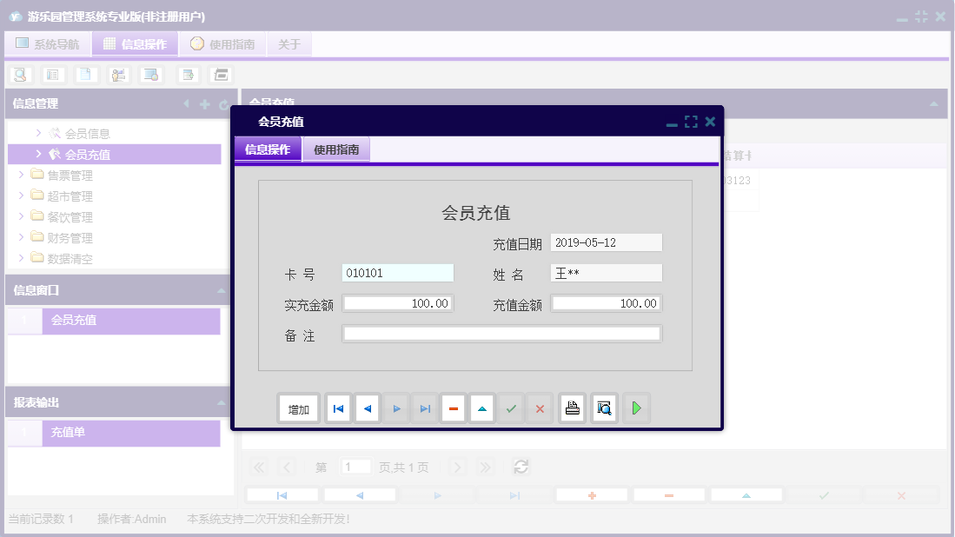955x537 pixels.
Task: Open the user management icon on the toolbar
Action: [117, 74]
